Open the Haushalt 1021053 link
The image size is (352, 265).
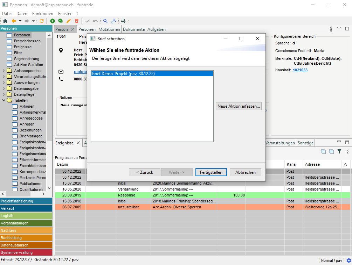[x=300, y=70]
